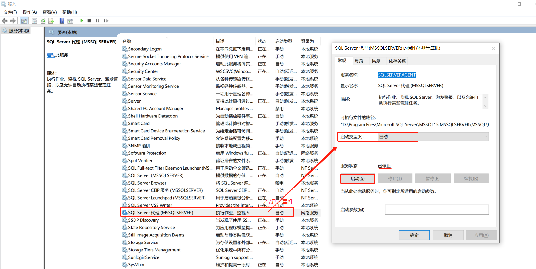Open the blue Help icon
536x269 pixels.
(62, 21)
